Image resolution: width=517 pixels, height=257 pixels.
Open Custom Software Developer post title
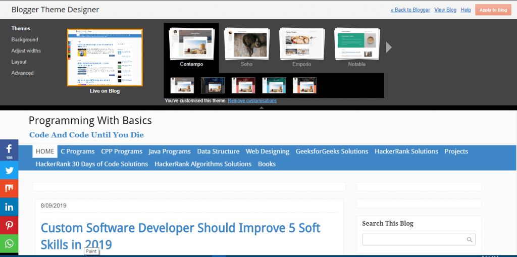click(x=181, y=236)
